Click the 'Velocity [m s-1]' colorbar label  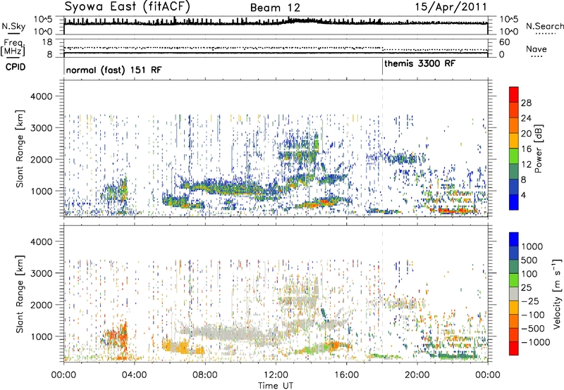tap(557, 294)
